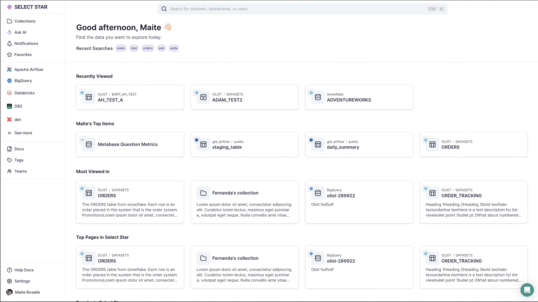
Task: Open Favorites in the sidebar
Action: coord(23,55)
